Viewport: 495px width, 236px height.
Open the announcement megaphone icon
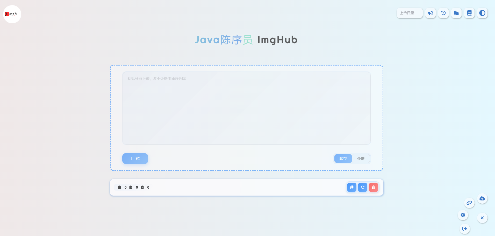[430, 13]
